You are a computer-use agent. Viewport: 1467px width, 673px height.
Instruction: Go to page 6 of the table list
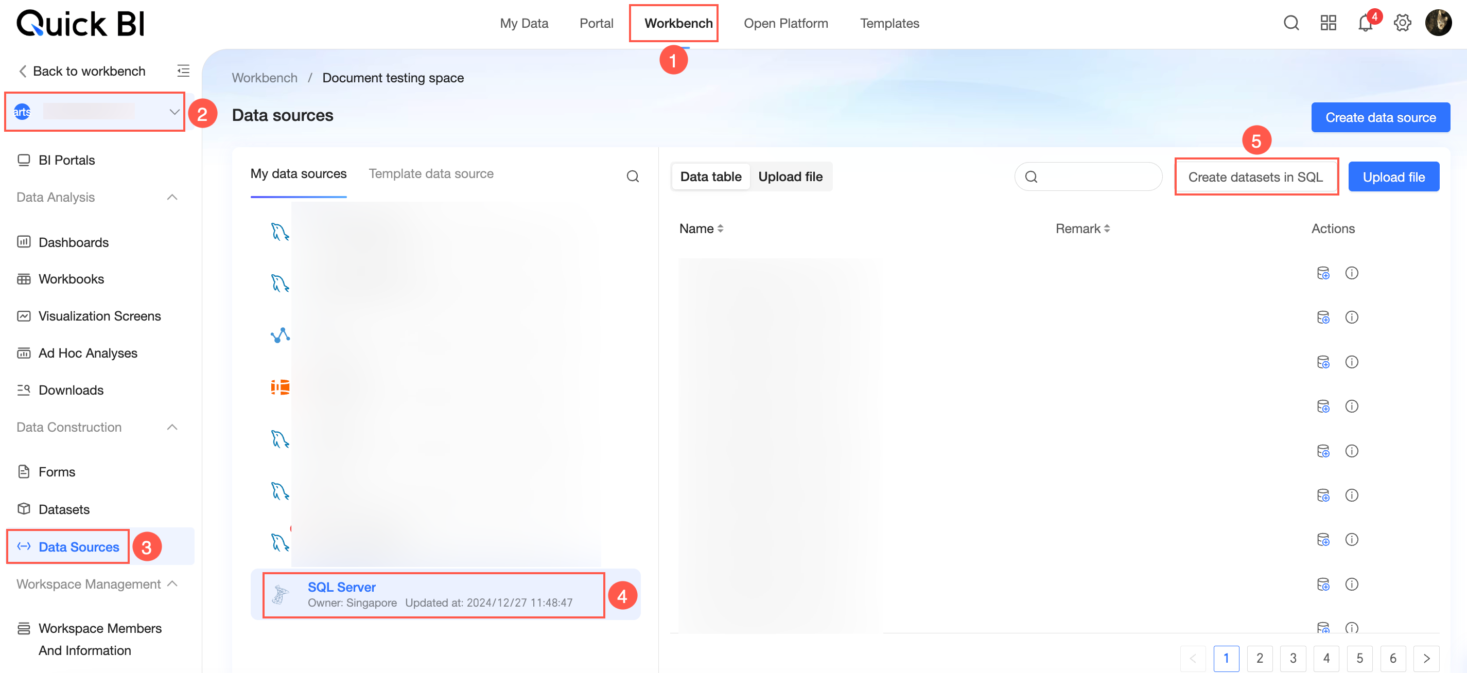click(1393, 658)
